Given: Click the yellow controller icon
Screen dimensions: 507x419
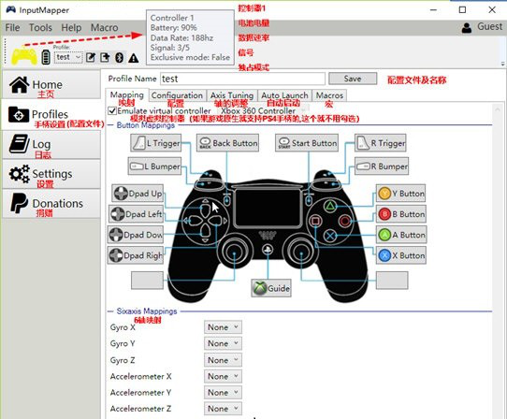Looking at the screenshot, I should 24,55.
